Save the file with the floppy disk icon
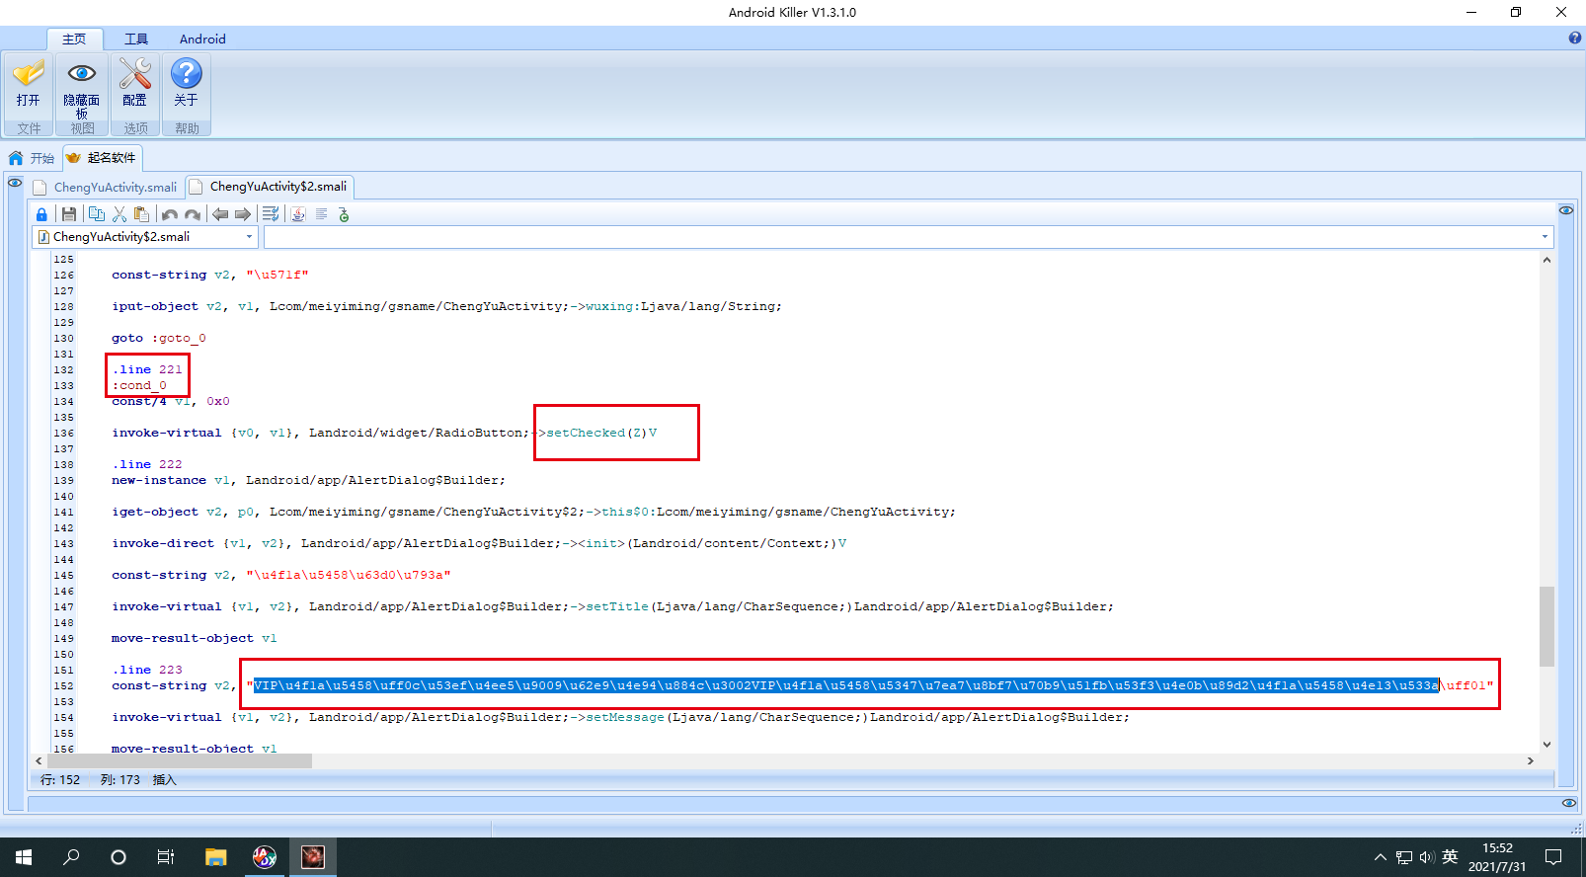 click(x=68, y=214)
